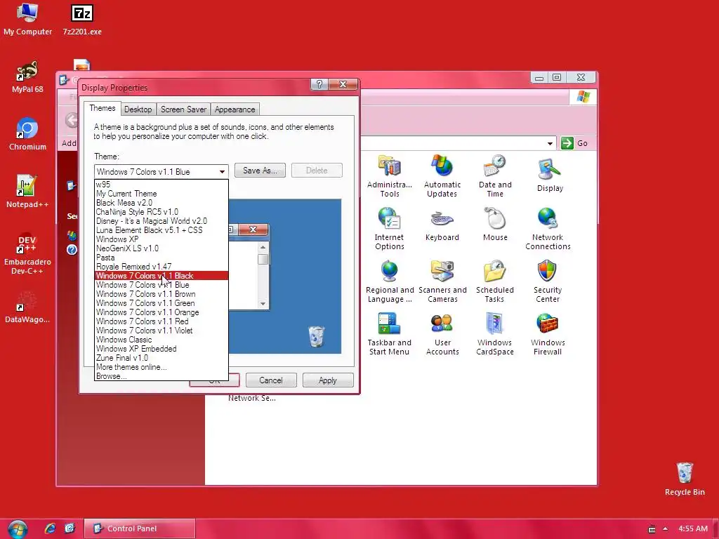Choose Windows 7 Colors v1.1 Green theme
This screenshot has height=539, width=719.
(161, 303)
